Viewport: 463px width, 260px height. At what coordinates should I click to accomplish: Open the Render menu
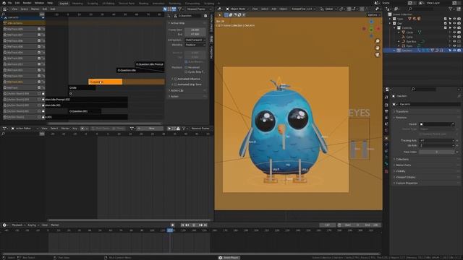27,3
